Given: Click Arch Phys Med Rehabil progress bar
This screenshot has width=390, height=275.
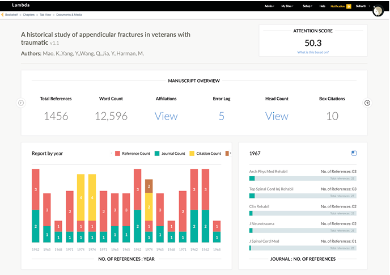Looking at the screenshot, I should [x=303, y=178].
